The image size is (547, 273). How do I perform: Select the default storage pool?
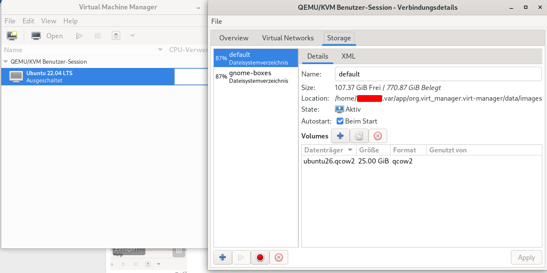tap(256, 58)
